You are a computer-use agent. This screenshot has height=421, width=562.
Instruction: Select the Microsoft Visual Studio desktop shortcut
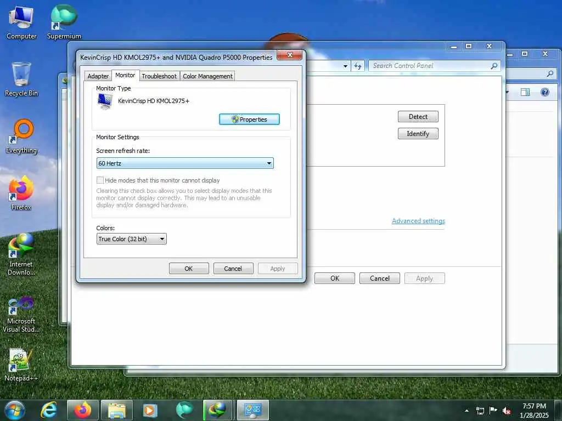click(21, 315)
